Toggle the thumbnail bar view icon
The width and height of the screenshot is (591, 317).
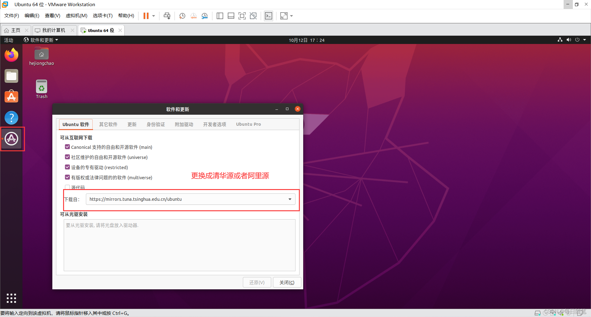point(231,16)
